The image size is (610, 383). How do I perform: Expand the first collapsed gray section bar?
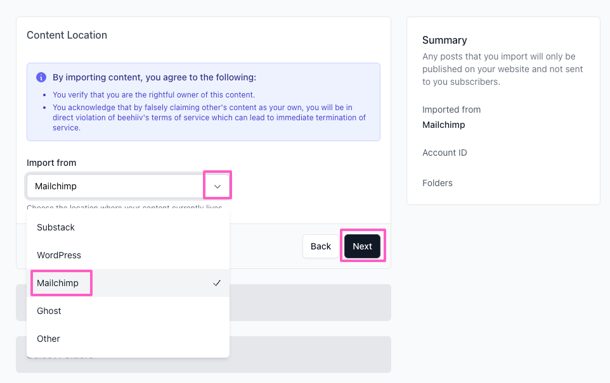310,303
